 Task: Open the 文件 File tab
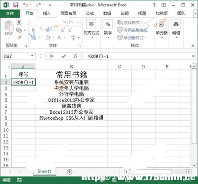tap(10, 13)
